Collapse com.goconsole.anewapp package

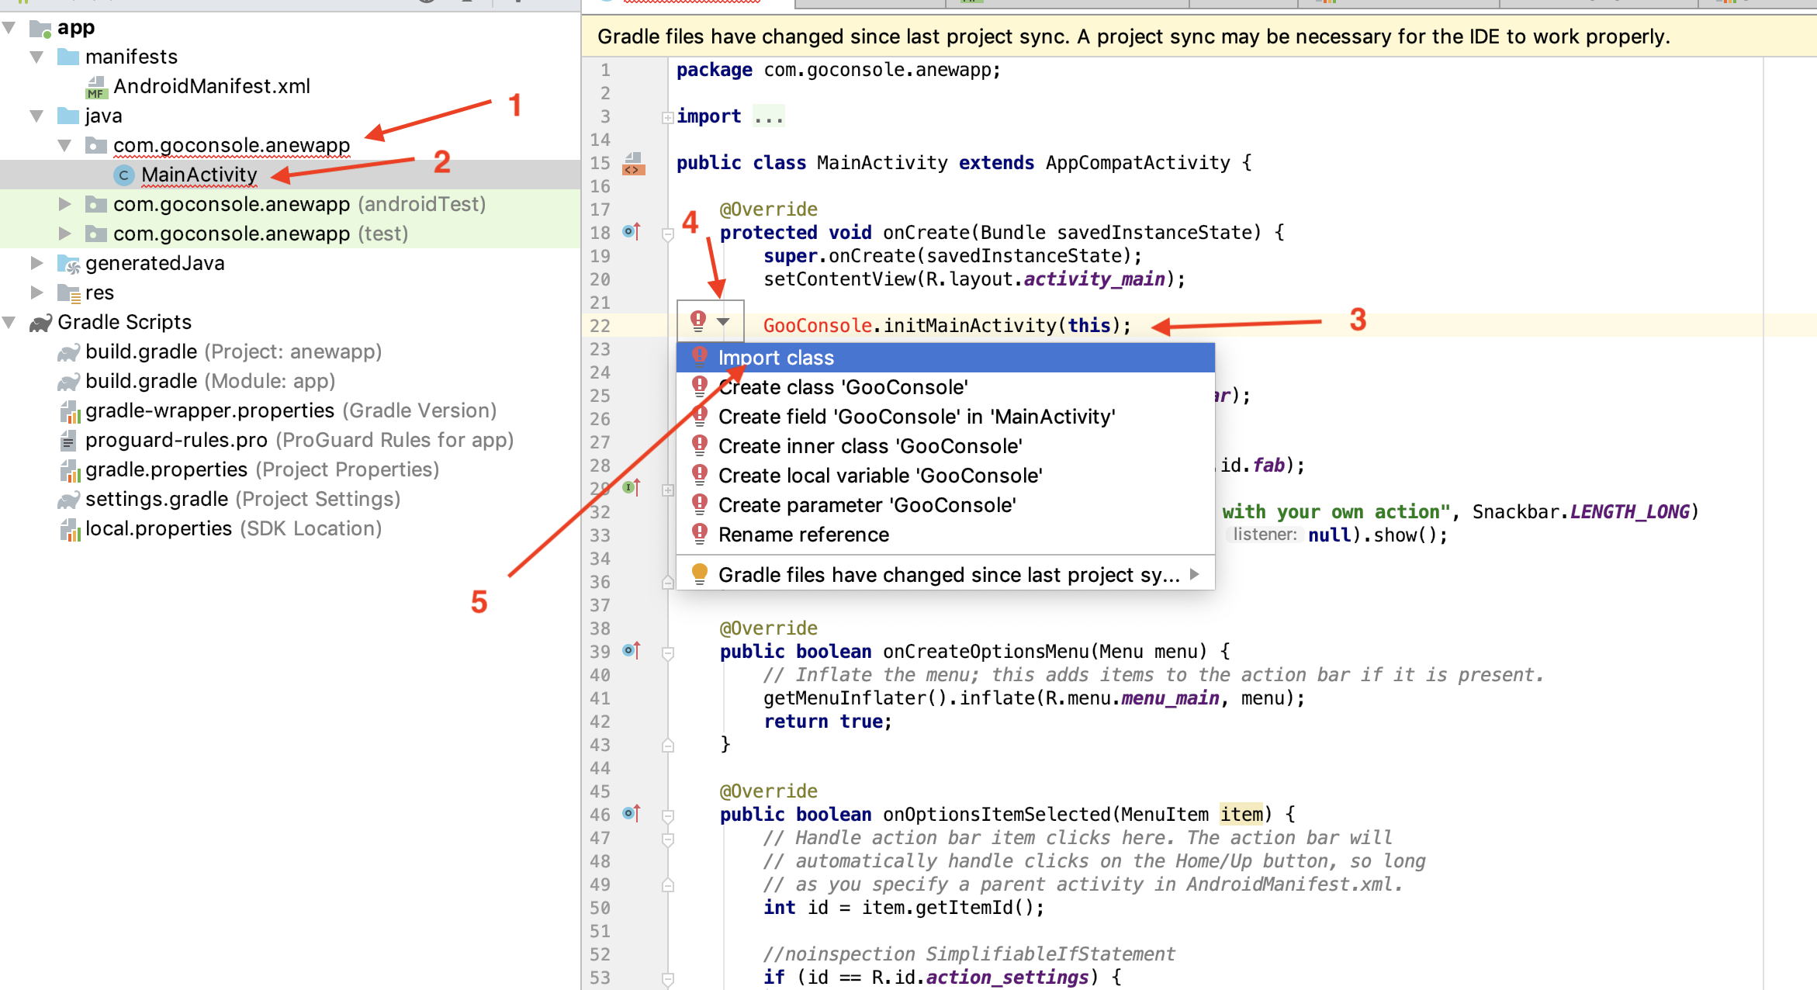65,146
